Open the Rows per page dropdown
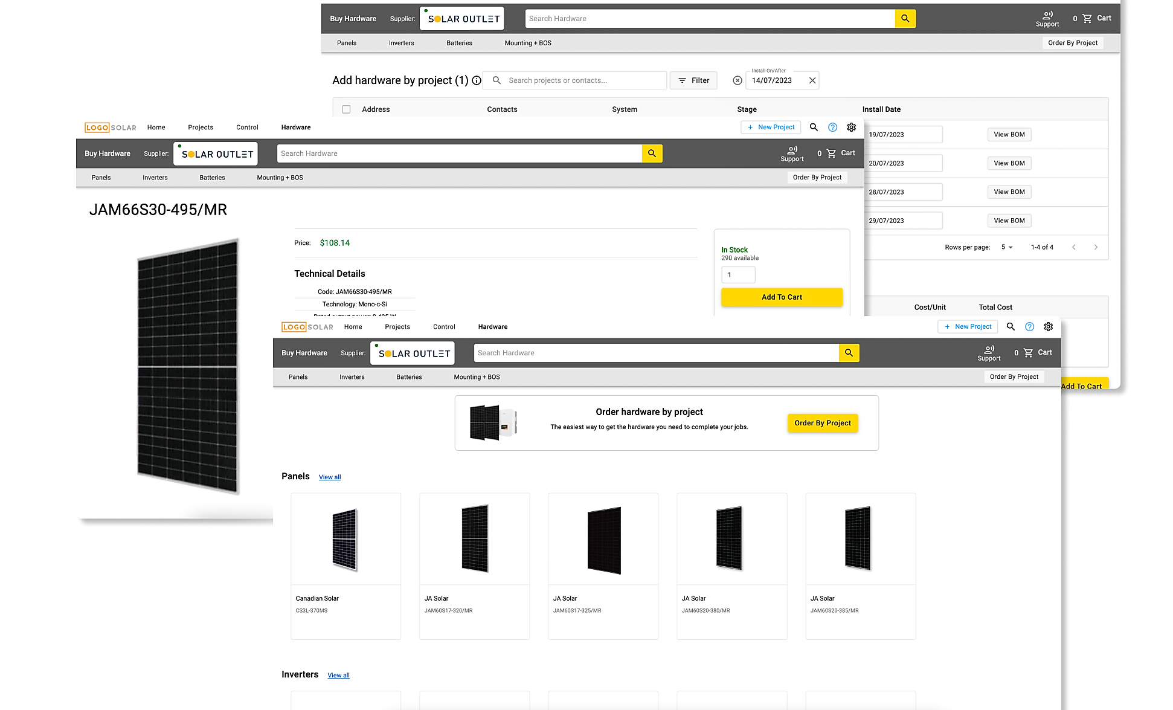The height and width of the screenshot is (710, 1173). click(1007, 247)
